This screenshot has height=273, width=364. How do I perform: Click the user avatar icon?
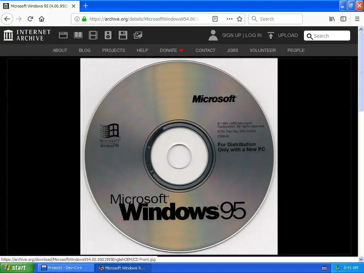click(213, 35)
